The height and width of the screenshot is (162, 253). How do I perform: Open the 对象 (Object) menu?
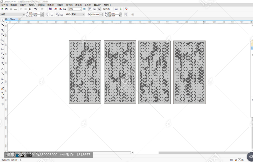[41, 5]
